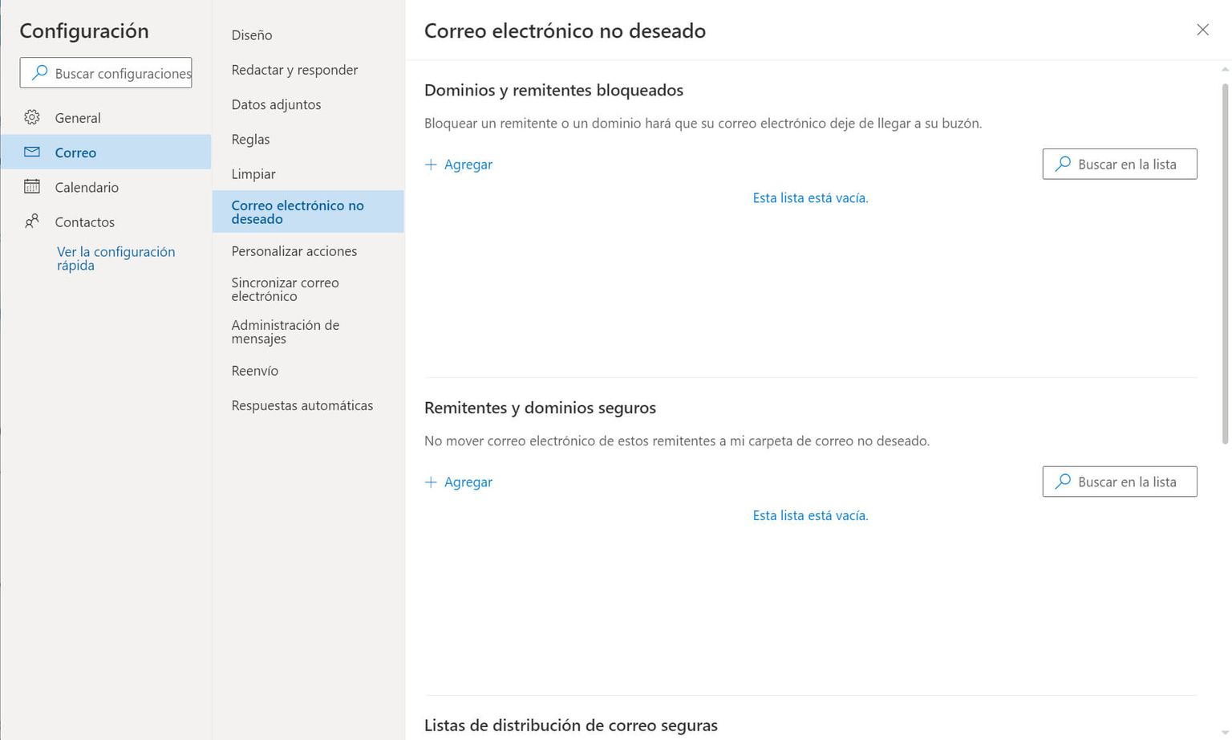Click the Calendario calendar icon
1232x740 pixels.
point(32,186)
